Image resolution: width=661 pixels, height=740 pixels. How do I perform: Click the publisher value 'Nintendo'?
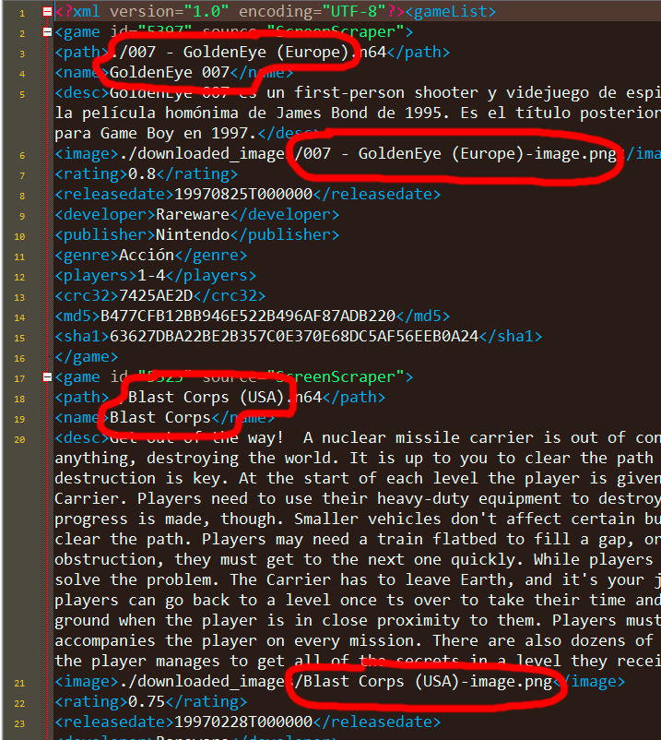pos(193,234)
